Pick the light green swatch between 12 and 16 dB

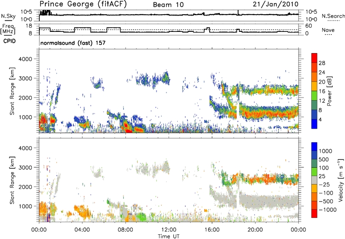pos(314,96)
